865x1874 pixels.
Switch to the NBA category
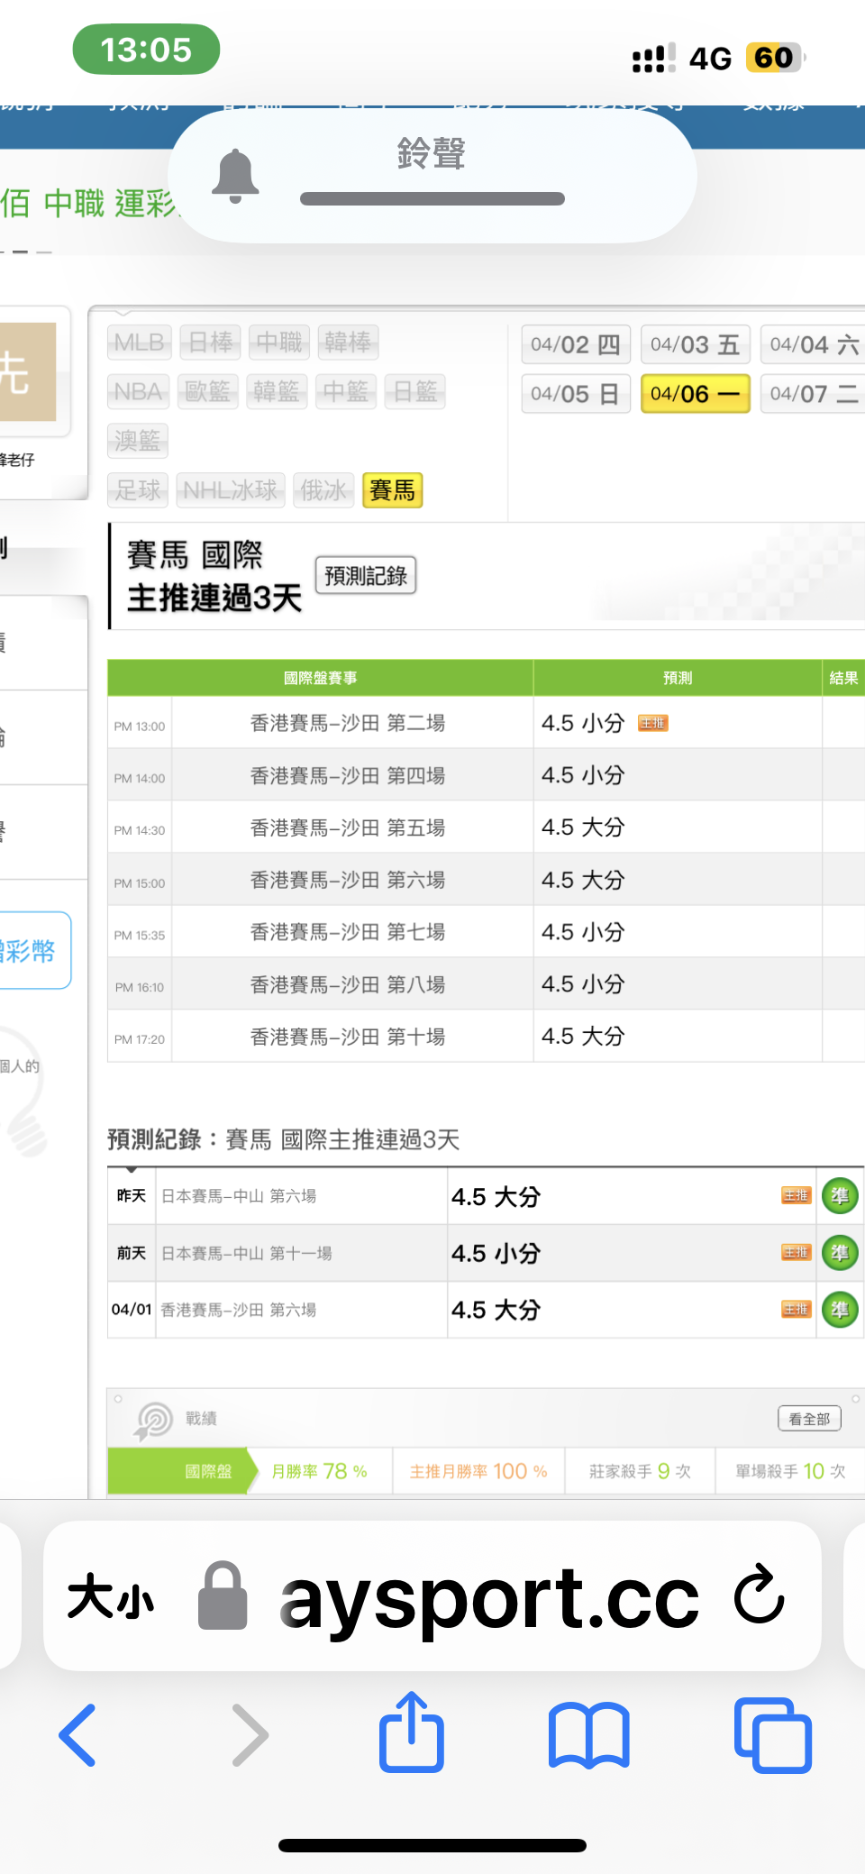pos(138,391)
